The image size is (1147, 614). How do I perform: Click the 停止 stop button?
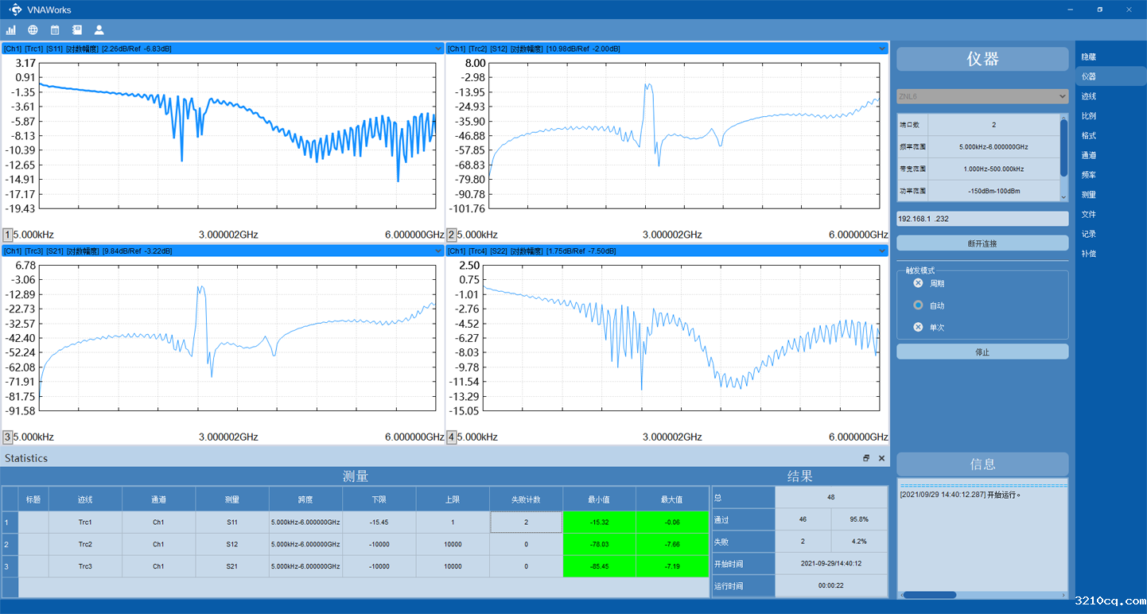point(982,352)
